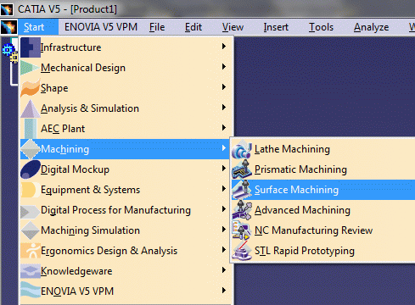Expand the Mechanical Design submenu arrow
This screenshot has height=305, width=415.
(224, 66)
